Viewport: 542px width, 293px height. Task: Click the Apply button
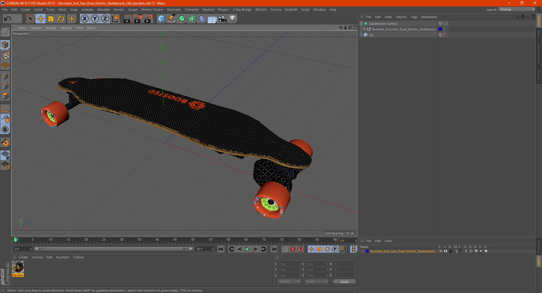[344, 282]
